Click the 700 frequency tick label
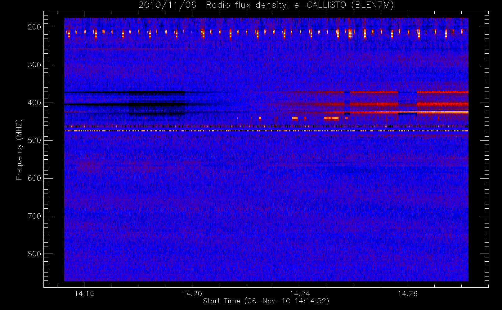Image resolution: width=502 pixels, height=310 pixels. point(34,216)
